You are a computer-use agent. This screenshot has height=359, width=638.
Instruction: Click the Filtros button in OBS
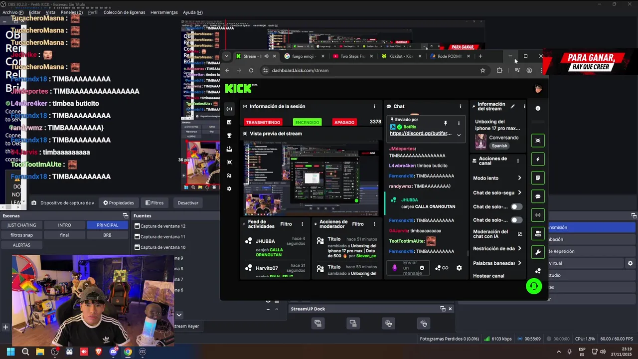(155, 203)
